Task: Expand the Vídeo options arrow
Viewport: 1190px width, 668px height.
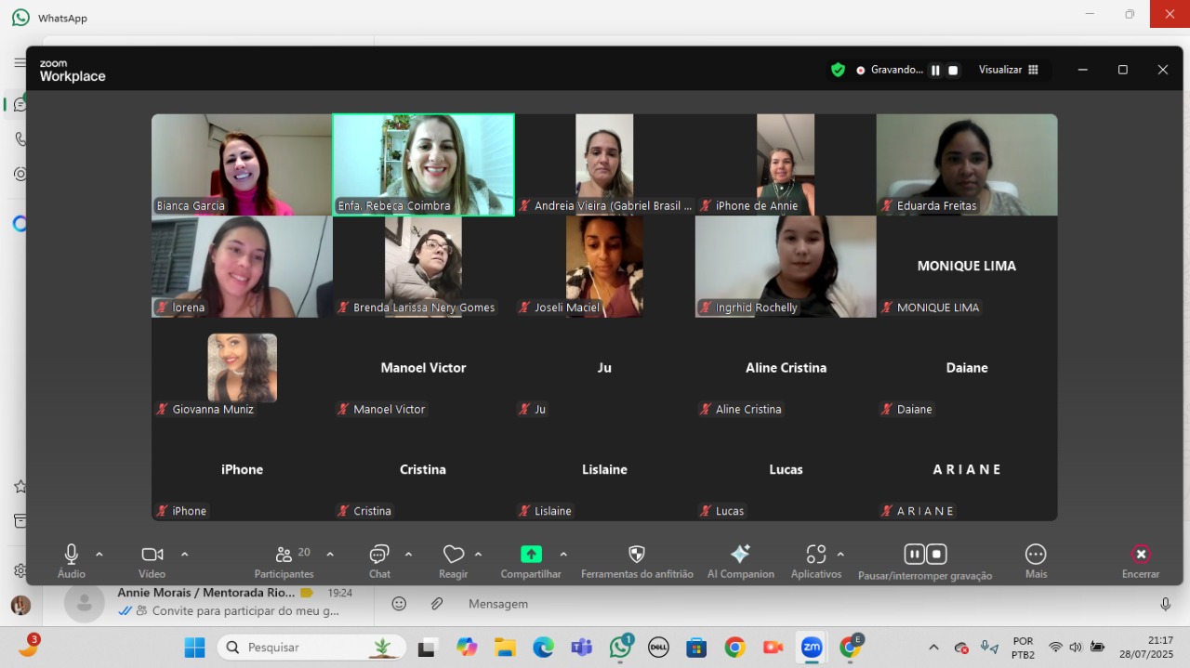Action: 184,554
